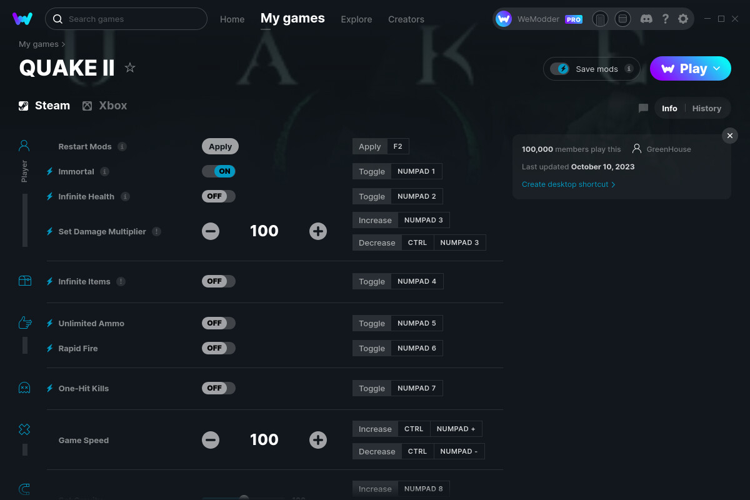Apply Restart Mods button

220,146
